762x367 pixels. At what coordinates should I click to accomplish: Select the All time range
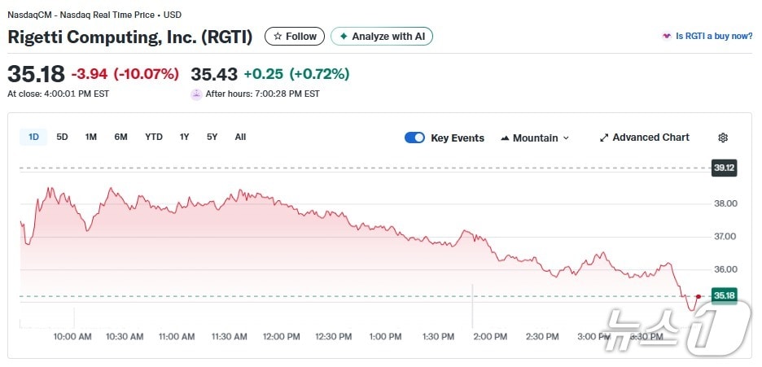240,137
